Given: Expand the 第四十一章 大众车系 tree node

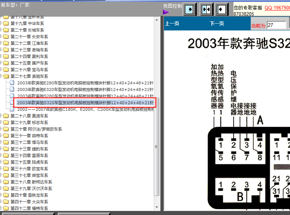Looking at the screenshot, I should point(1,202).
